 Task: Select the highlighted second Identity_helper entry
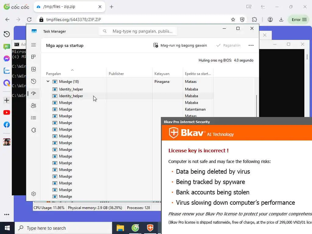pyautogui.click(x=127, y=96)
